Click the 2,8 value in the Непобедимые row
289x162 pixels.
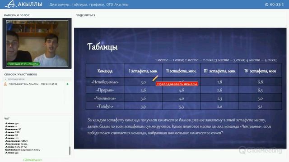pyautogui.click(x=219, y=82)
